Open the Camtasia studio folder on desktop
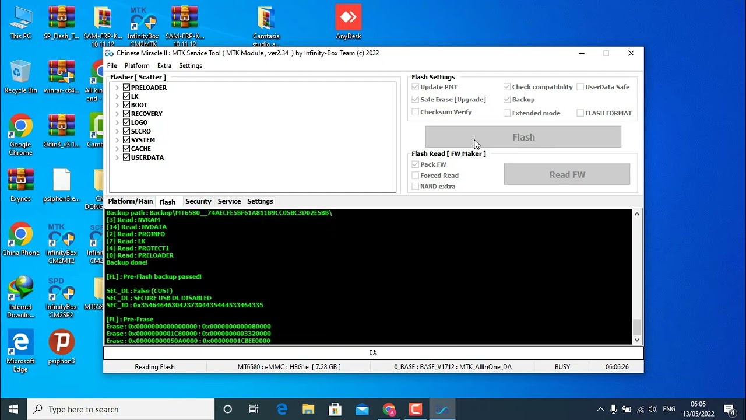This screenshot has height=420, width=746. [x=266, y=26]
